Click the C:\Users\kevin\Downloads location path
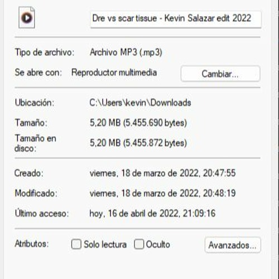The width and height of the screenshot is (279, 279). (x=140, y=103)
